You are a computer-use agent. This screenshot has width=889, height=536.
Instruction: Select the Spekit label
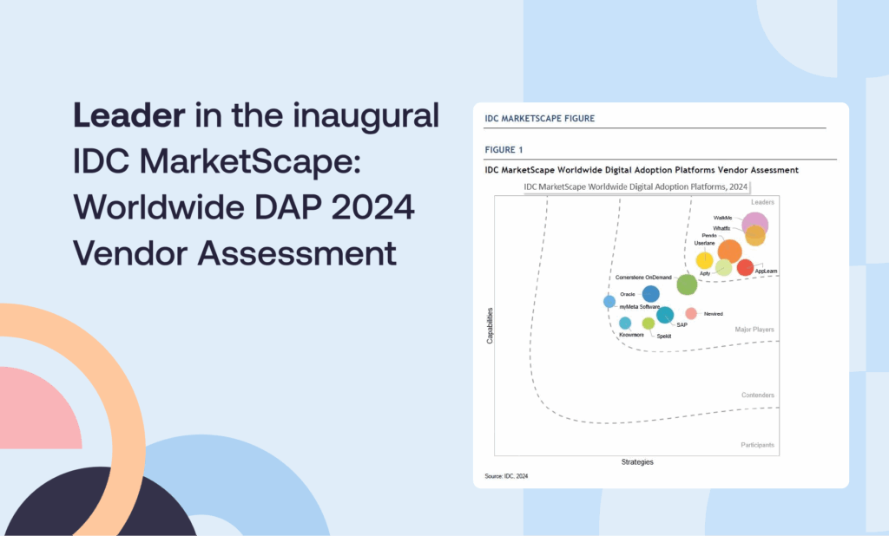(664, 337)
